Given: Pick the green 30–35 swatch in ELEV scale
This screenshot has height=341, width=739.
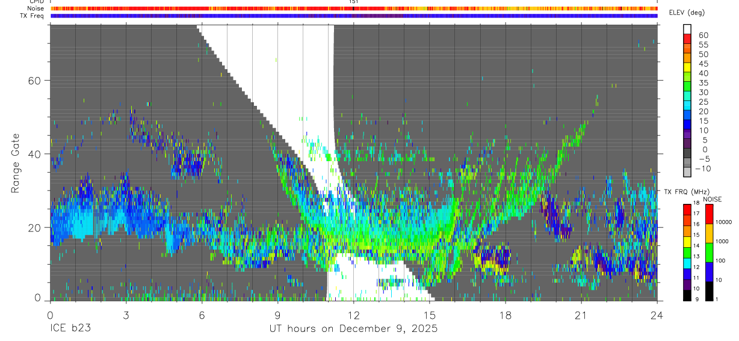Looking at the screenshot, I should click(687, 86).
